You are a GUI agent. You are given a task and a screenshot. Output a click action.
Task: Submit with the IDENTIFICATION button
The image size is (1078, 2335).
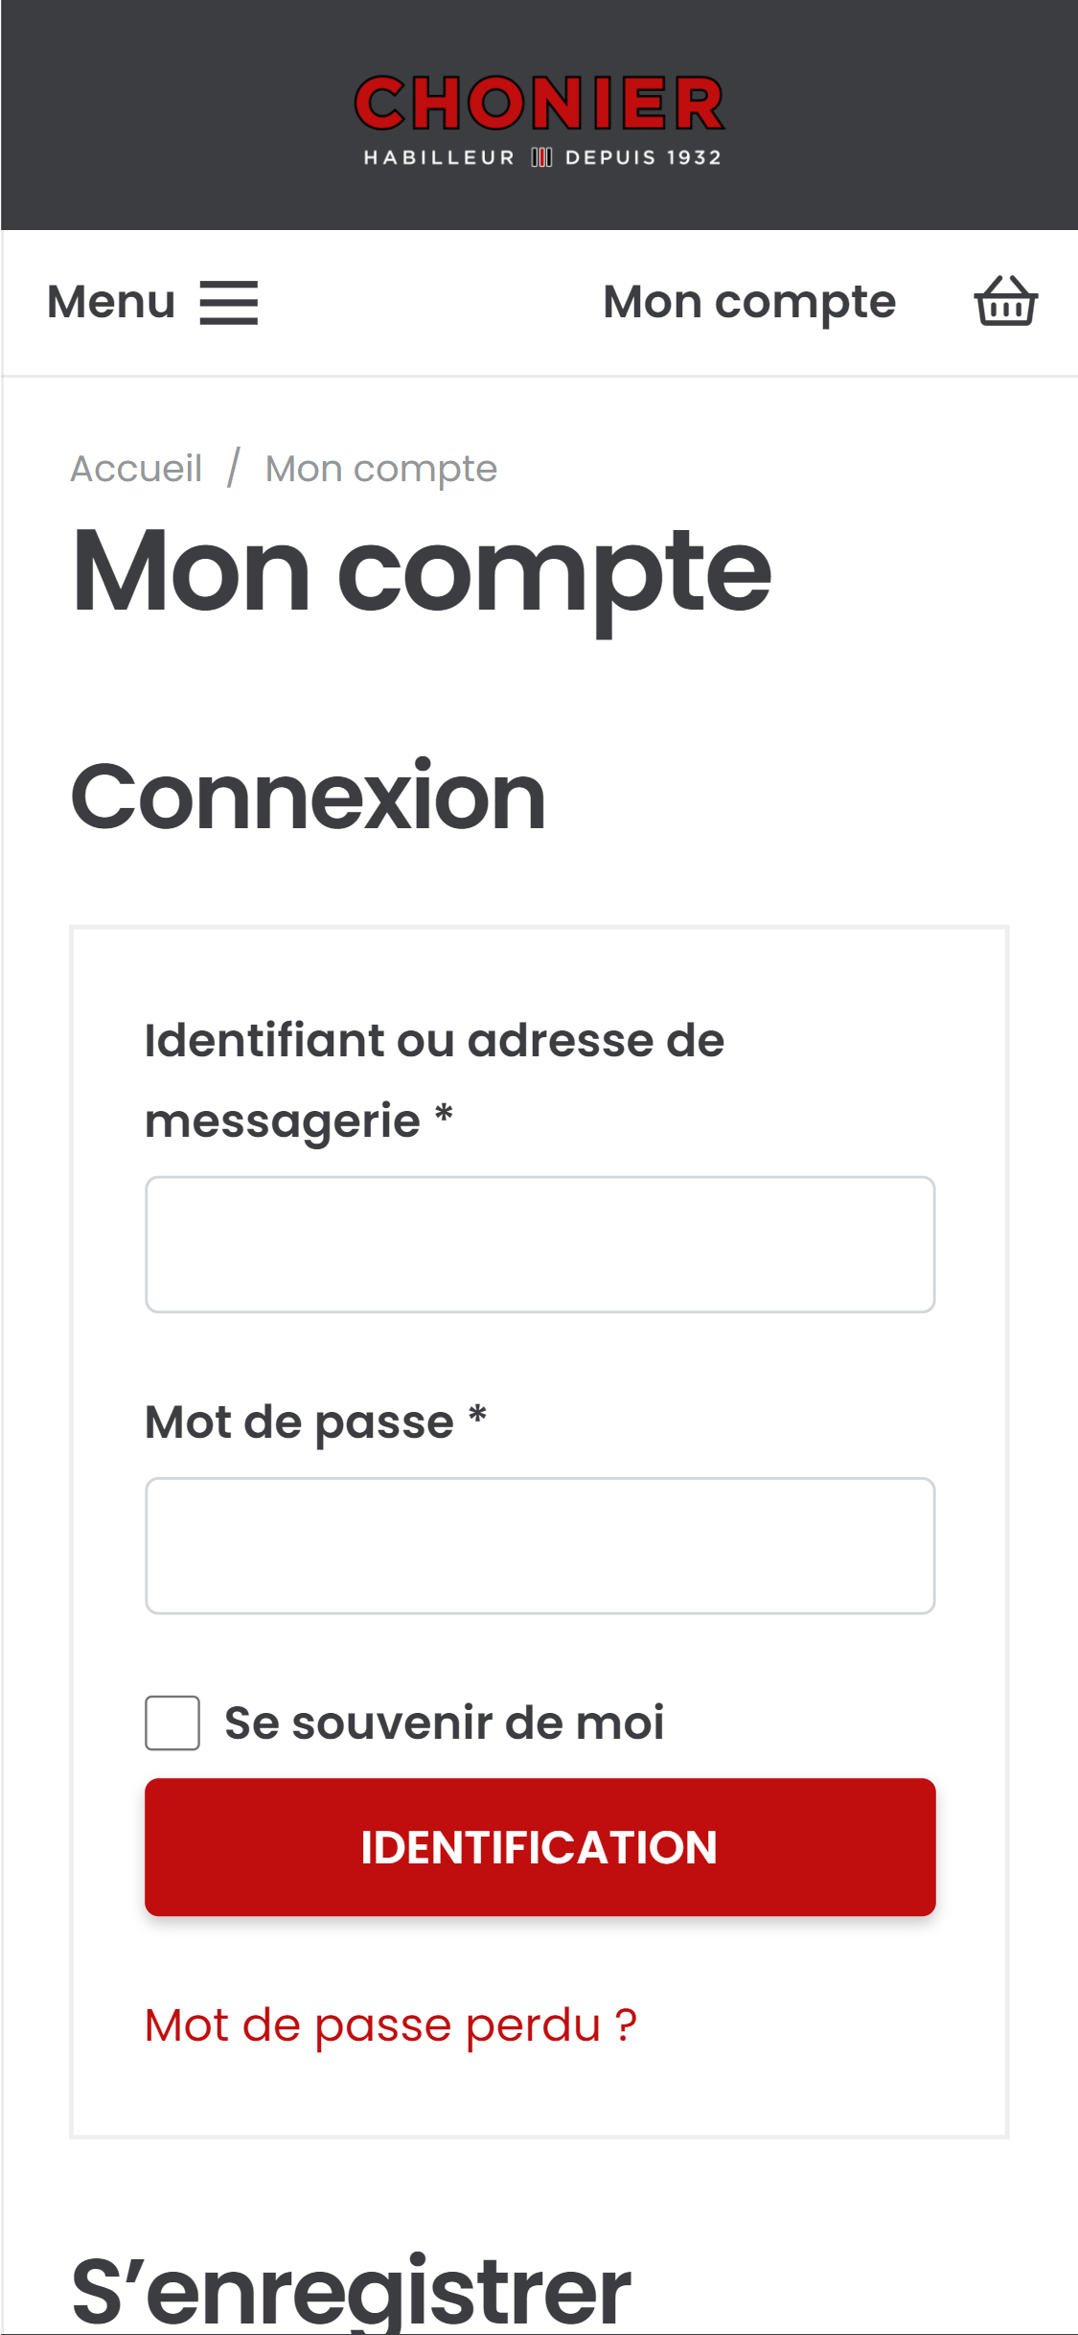(x=540, y=1847)
